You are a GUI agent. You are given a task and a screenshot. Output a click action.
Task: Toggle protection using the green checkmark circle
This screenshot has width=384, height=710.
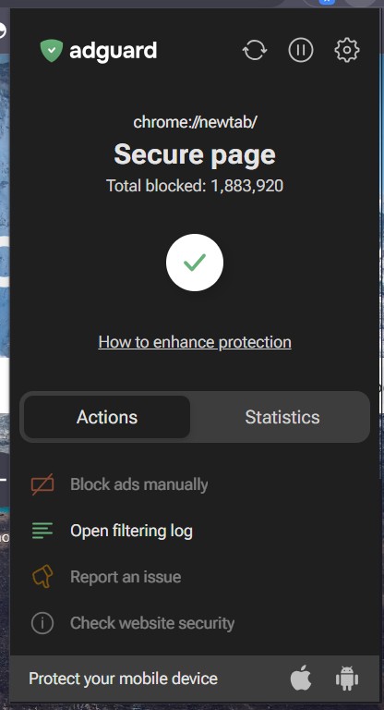pos(195,263)
